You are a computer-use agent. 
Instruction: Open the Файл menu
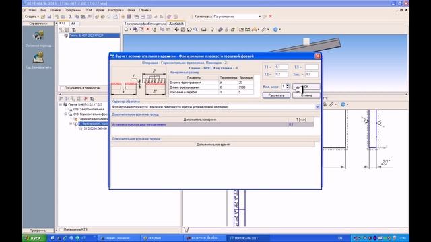(32, 10)
